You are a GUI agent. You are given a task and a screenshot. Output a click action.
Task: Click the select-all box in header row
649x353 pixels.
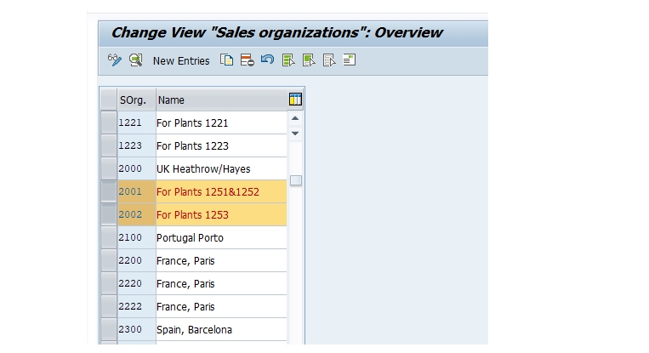coord(109,100)
